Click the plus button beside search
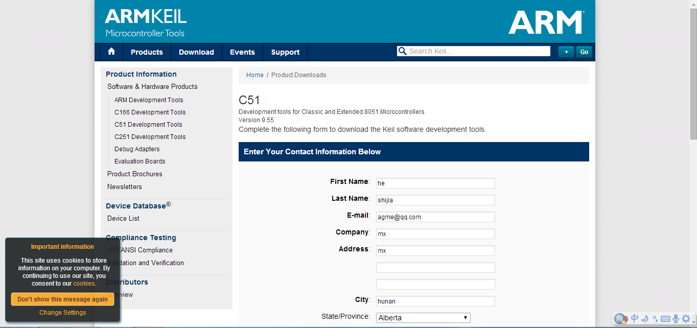Screen dimensions: 697x328 tap(566, 52)
